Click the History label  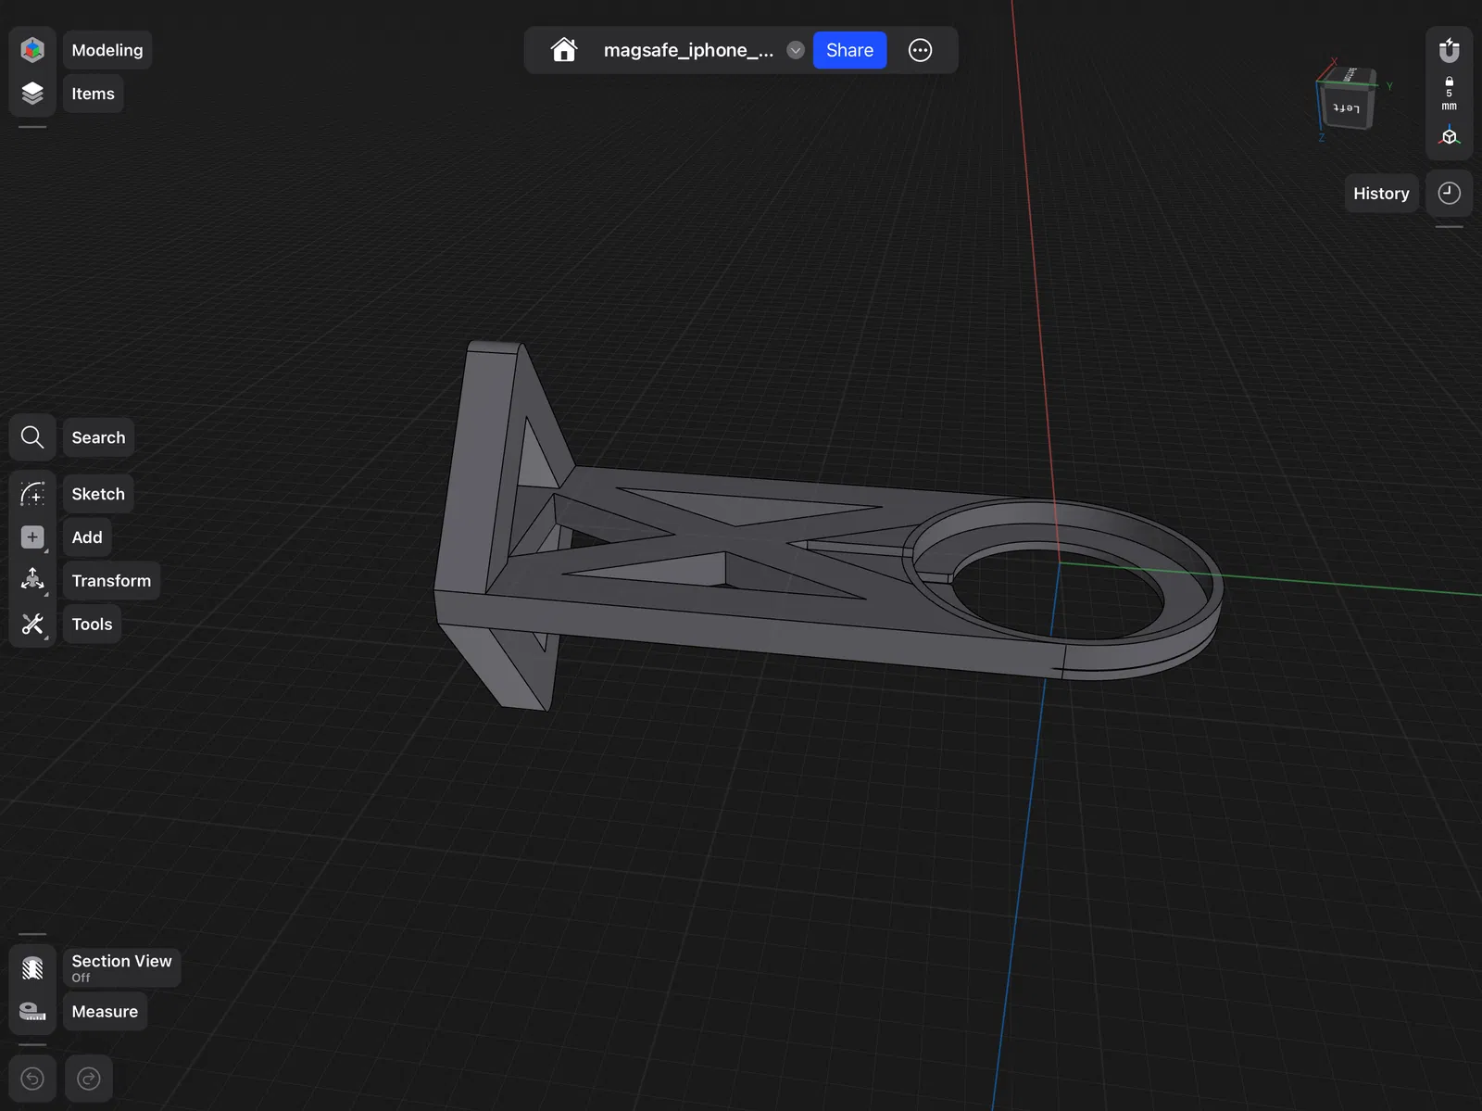pos(1381,194)
